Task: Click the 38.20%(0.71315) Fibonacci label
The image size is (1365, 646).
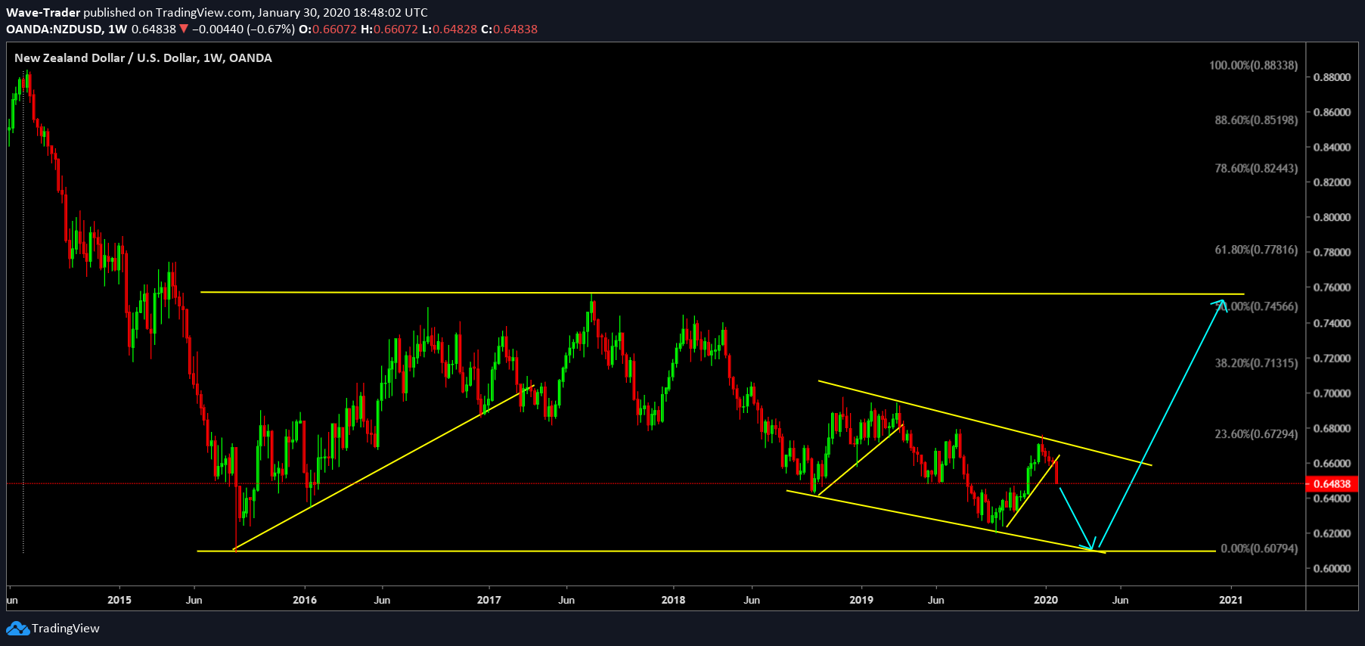Action: point(1256,363)
